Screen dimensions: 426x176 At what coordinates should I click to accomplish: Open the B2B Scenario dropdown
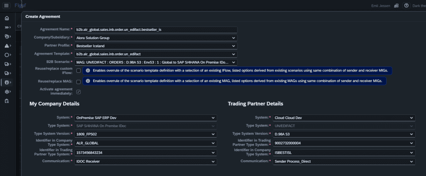(156, 62)
